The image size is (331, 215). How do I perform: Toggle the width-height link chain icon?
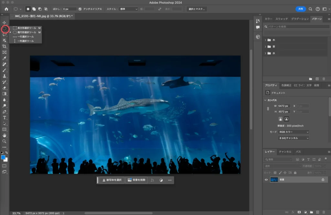click(x=268, y=109)
